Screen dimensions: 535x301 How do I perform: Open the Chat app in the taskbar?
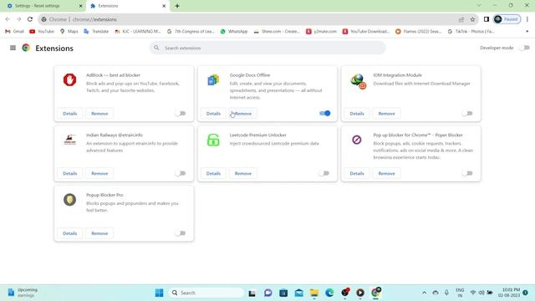click(268, 293)
